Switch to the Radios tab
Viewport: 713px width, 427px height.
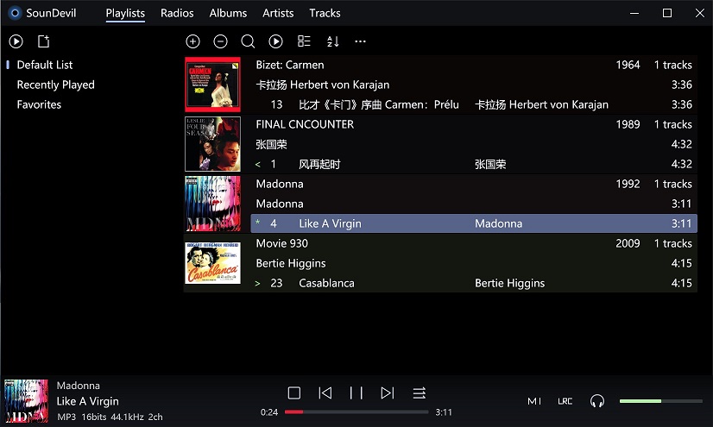coord(177,13)
